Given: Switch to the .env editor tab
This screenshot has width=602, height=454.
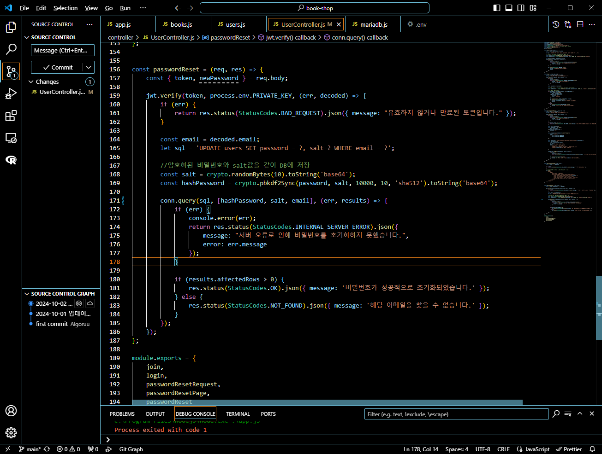Looking at the screenshot, I should tap(429, 24).
